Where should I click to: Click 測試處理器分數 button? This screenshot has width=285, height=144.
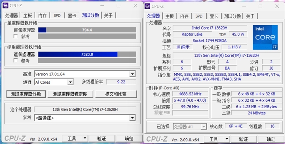point(26,94)
